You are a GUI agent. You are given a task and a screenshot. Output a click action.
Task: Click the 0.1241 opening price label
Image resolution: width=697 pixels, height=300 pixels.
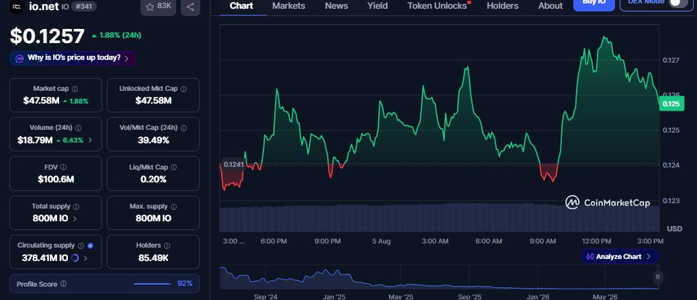click(x=233, y=164)
